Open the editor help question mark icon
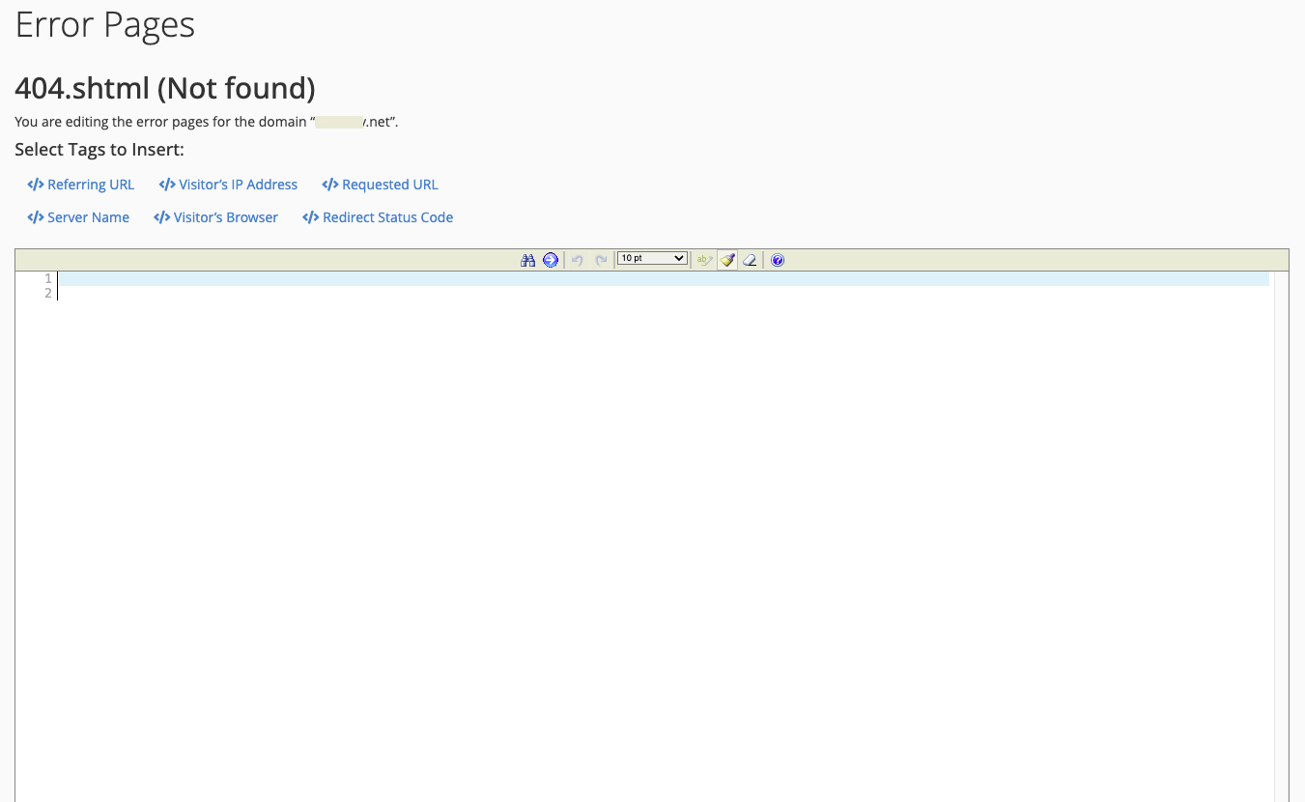1305x802 pixels. tap(778, 260)
